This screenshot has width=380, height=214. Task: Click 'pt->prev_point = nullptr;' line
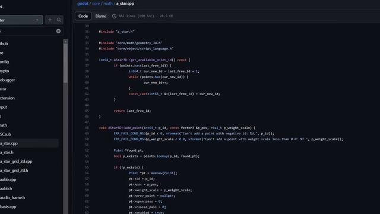152,196
